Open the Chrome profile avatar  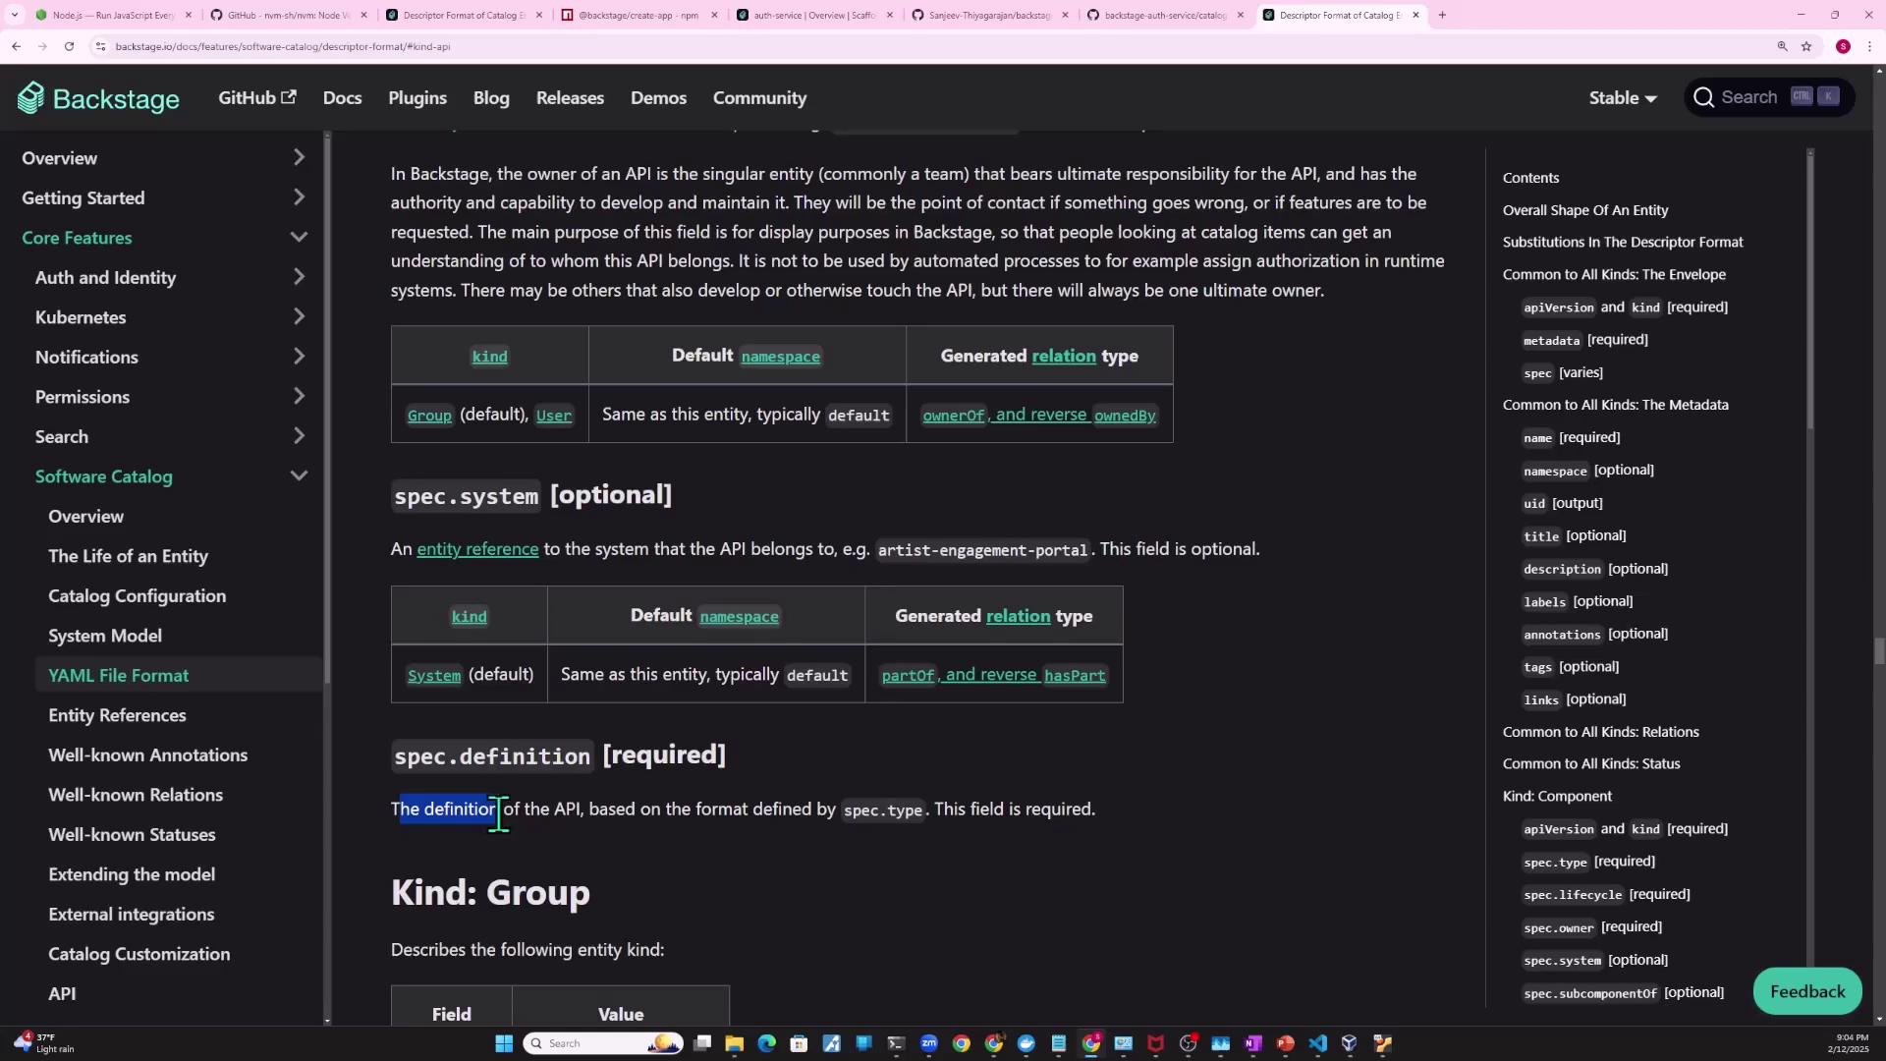(x=1843, y=46)
